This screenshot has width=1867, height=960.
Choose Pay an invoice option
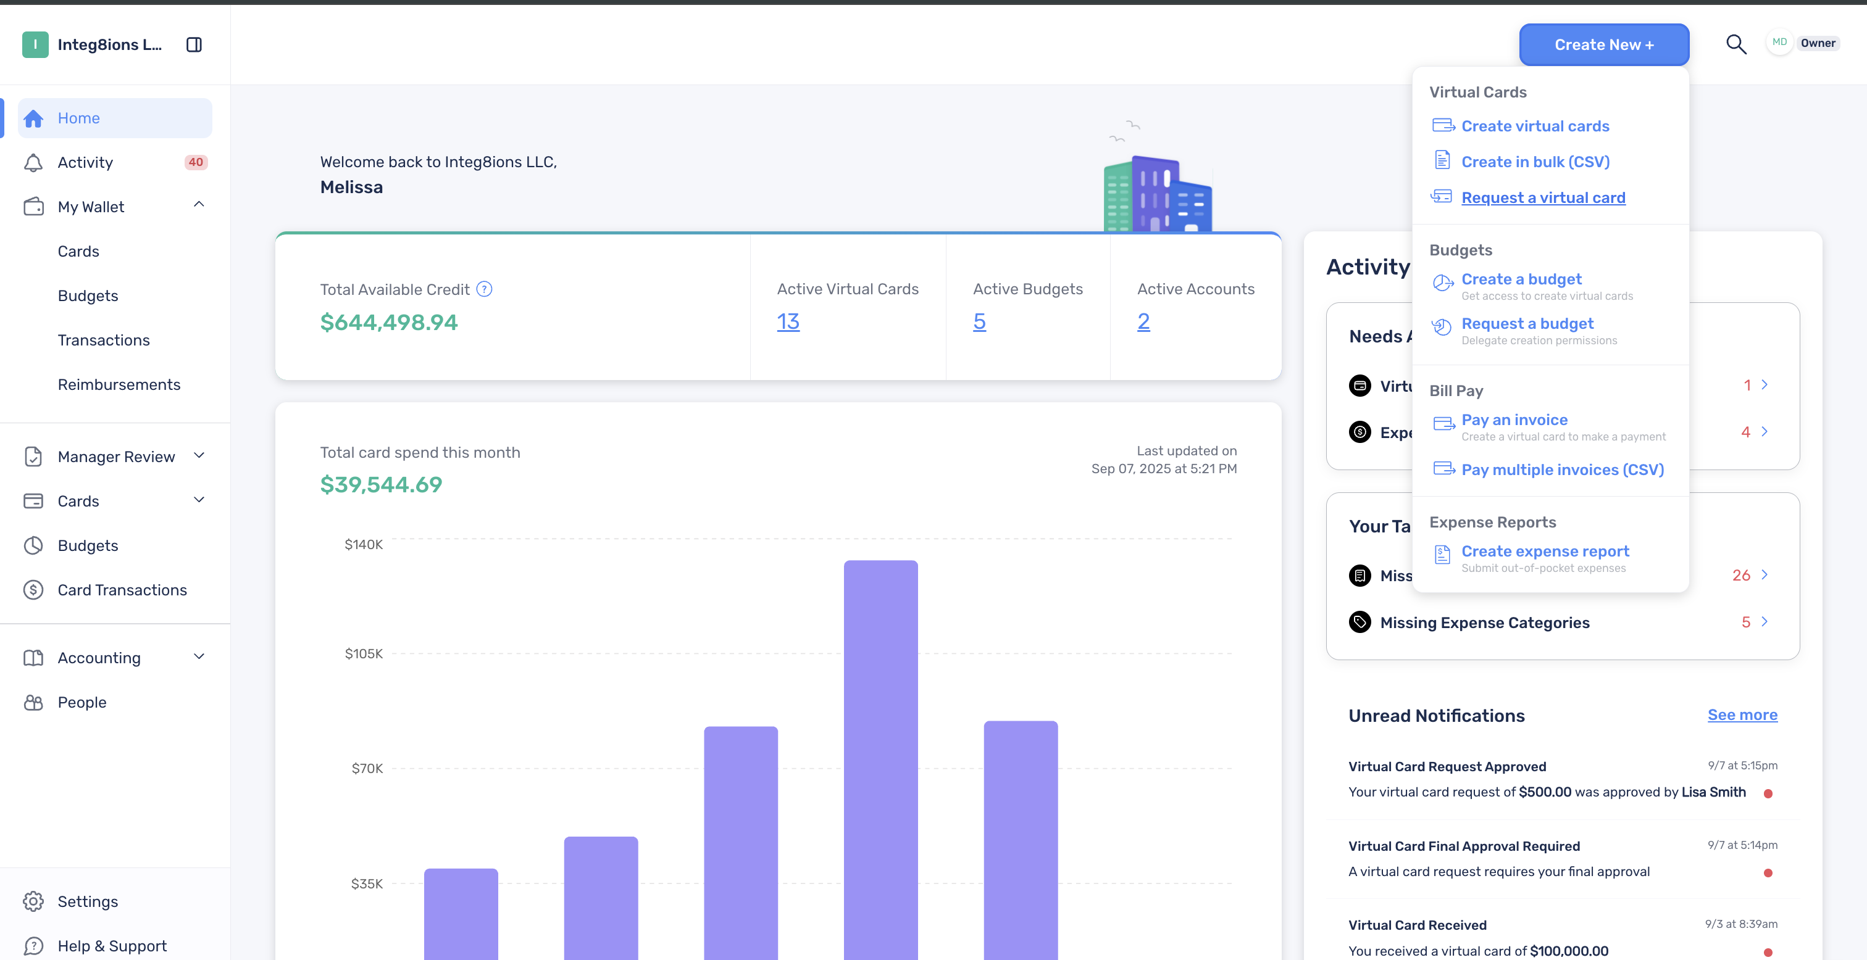pyautogui.click(x=1514, y=420)
